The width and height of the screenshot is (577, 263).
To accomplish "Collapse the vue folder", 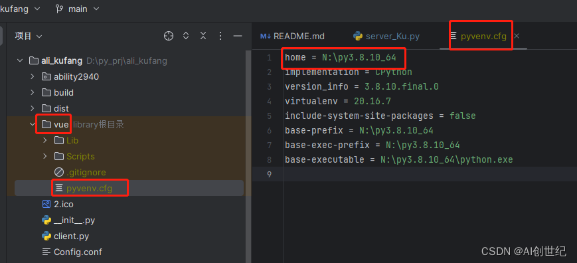I will [x=33, y=124].
